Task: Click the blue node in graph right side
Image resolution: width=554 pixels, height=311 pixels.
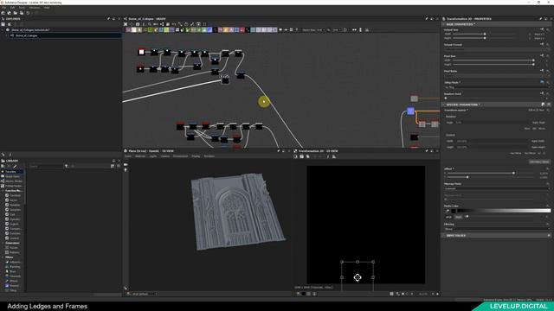Action: coord(410,111)
